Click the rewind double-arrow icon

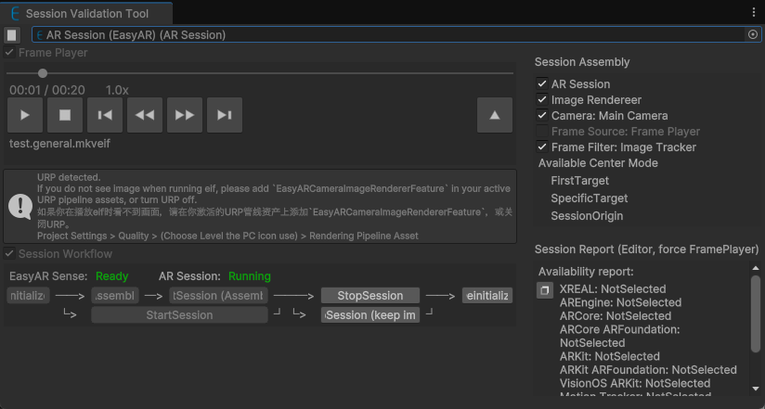pos(145,115)
